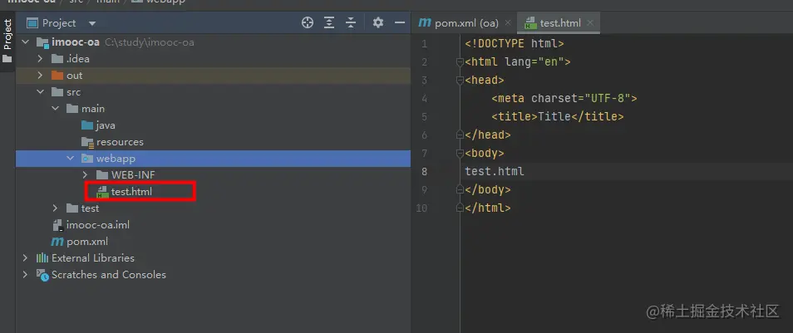Click the closing head fold marker at line 6
Screen dimensions: 793x333
click(460, 135)
